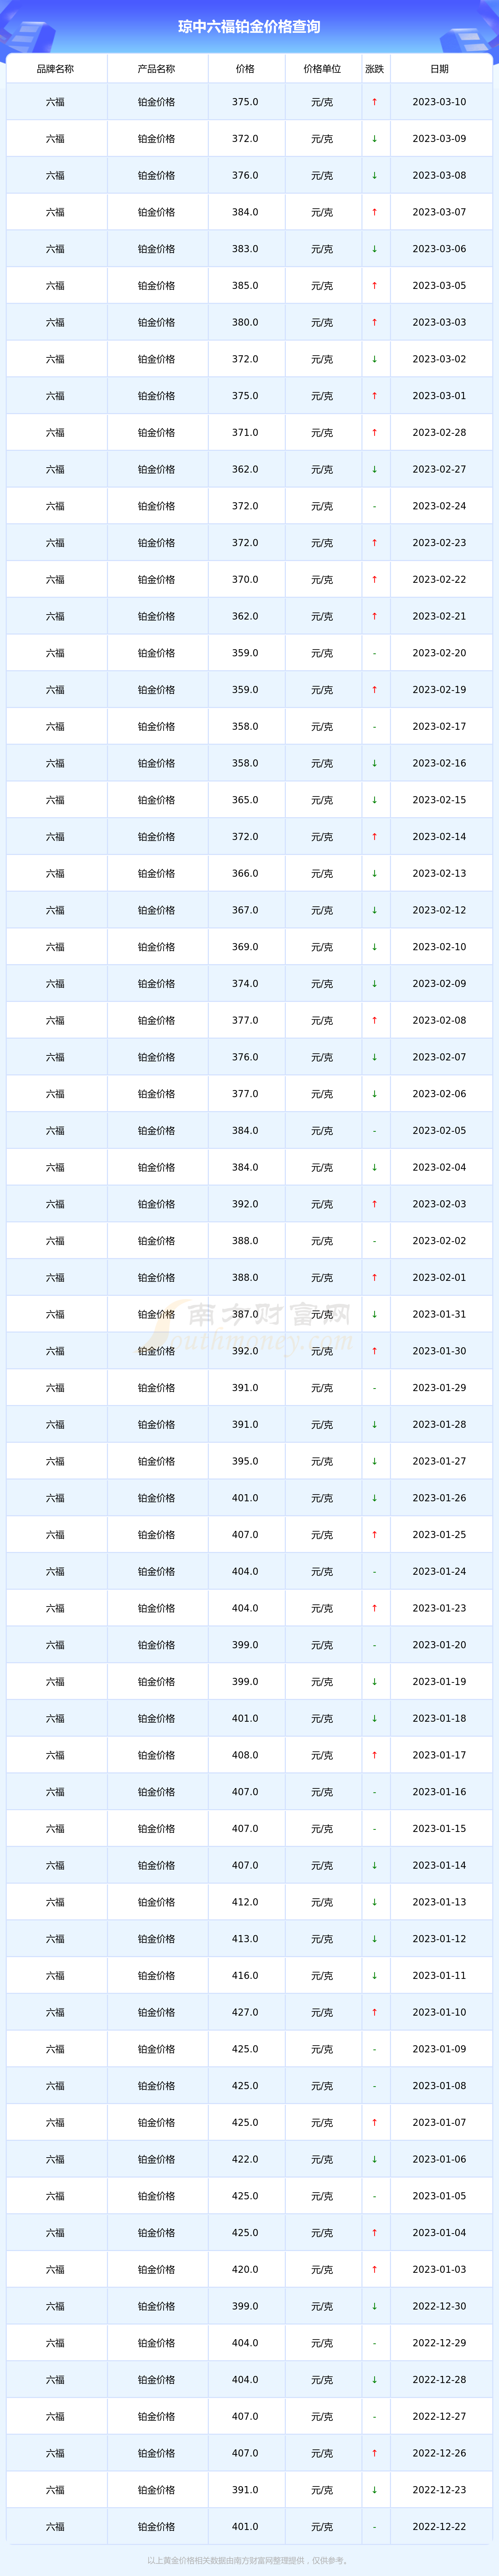Click 元/克 unit in the 2023-01-16 row
499x2576 pixels.
point(322,1792)
